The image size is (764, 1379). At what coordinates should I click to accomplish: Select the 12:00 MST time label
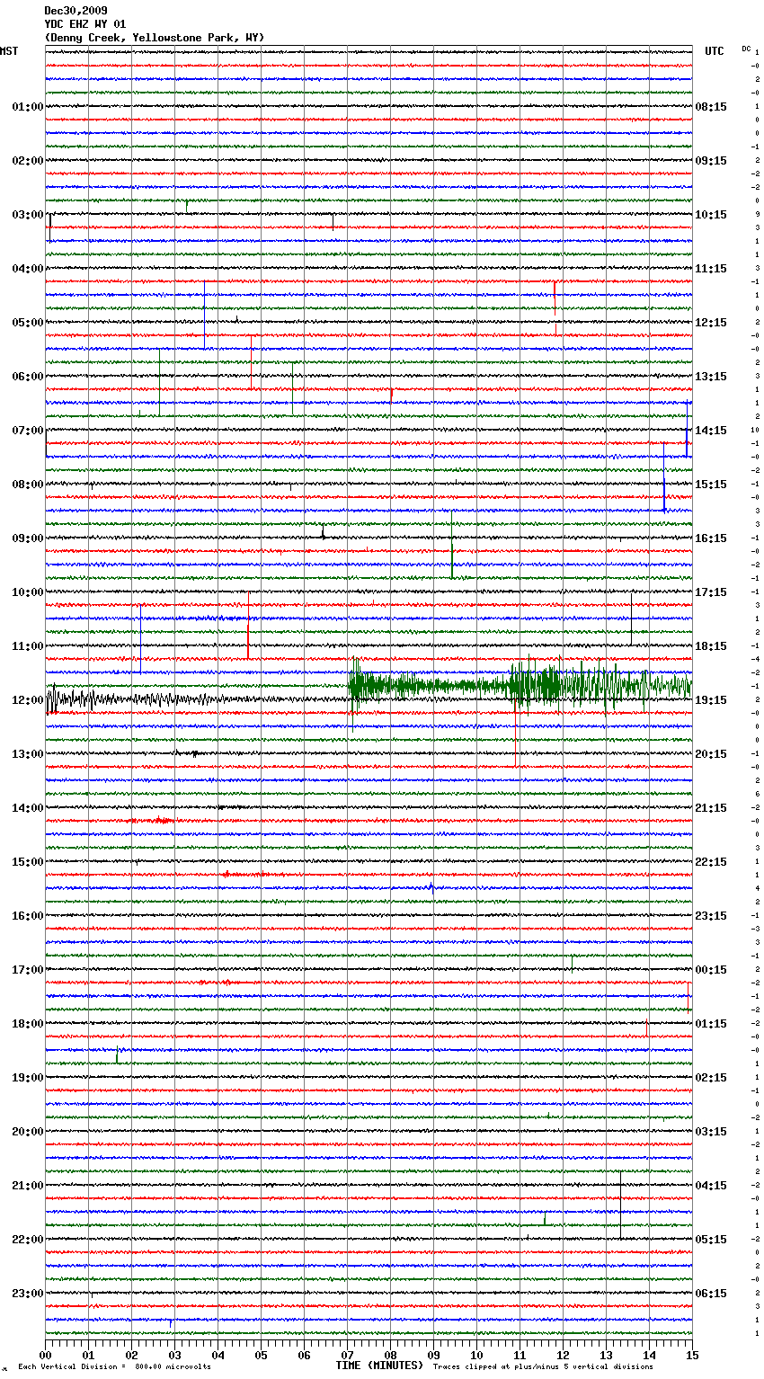(x=28, y=700)
